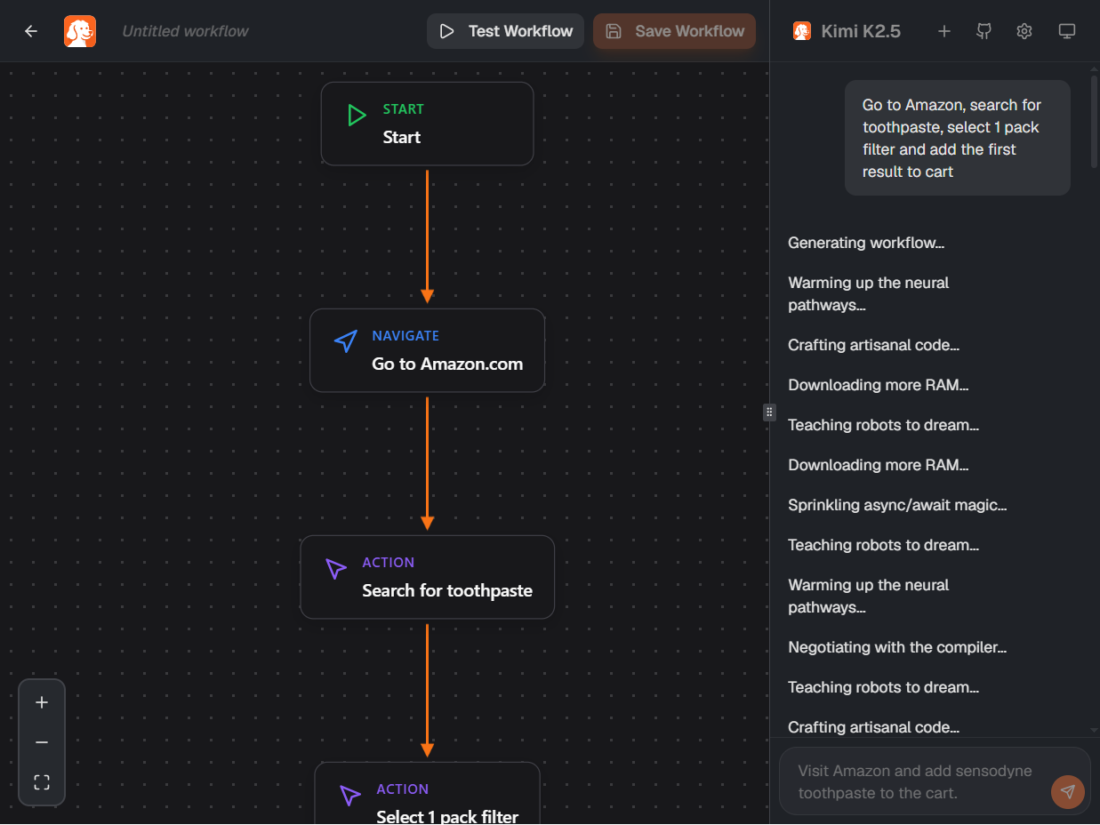Click the monitor display icon
Screen dimensions: 1100x825
tap(1067, 31)
